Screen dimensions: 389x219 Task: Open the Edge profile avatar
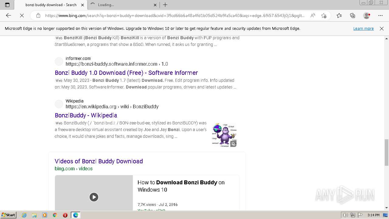367,16
